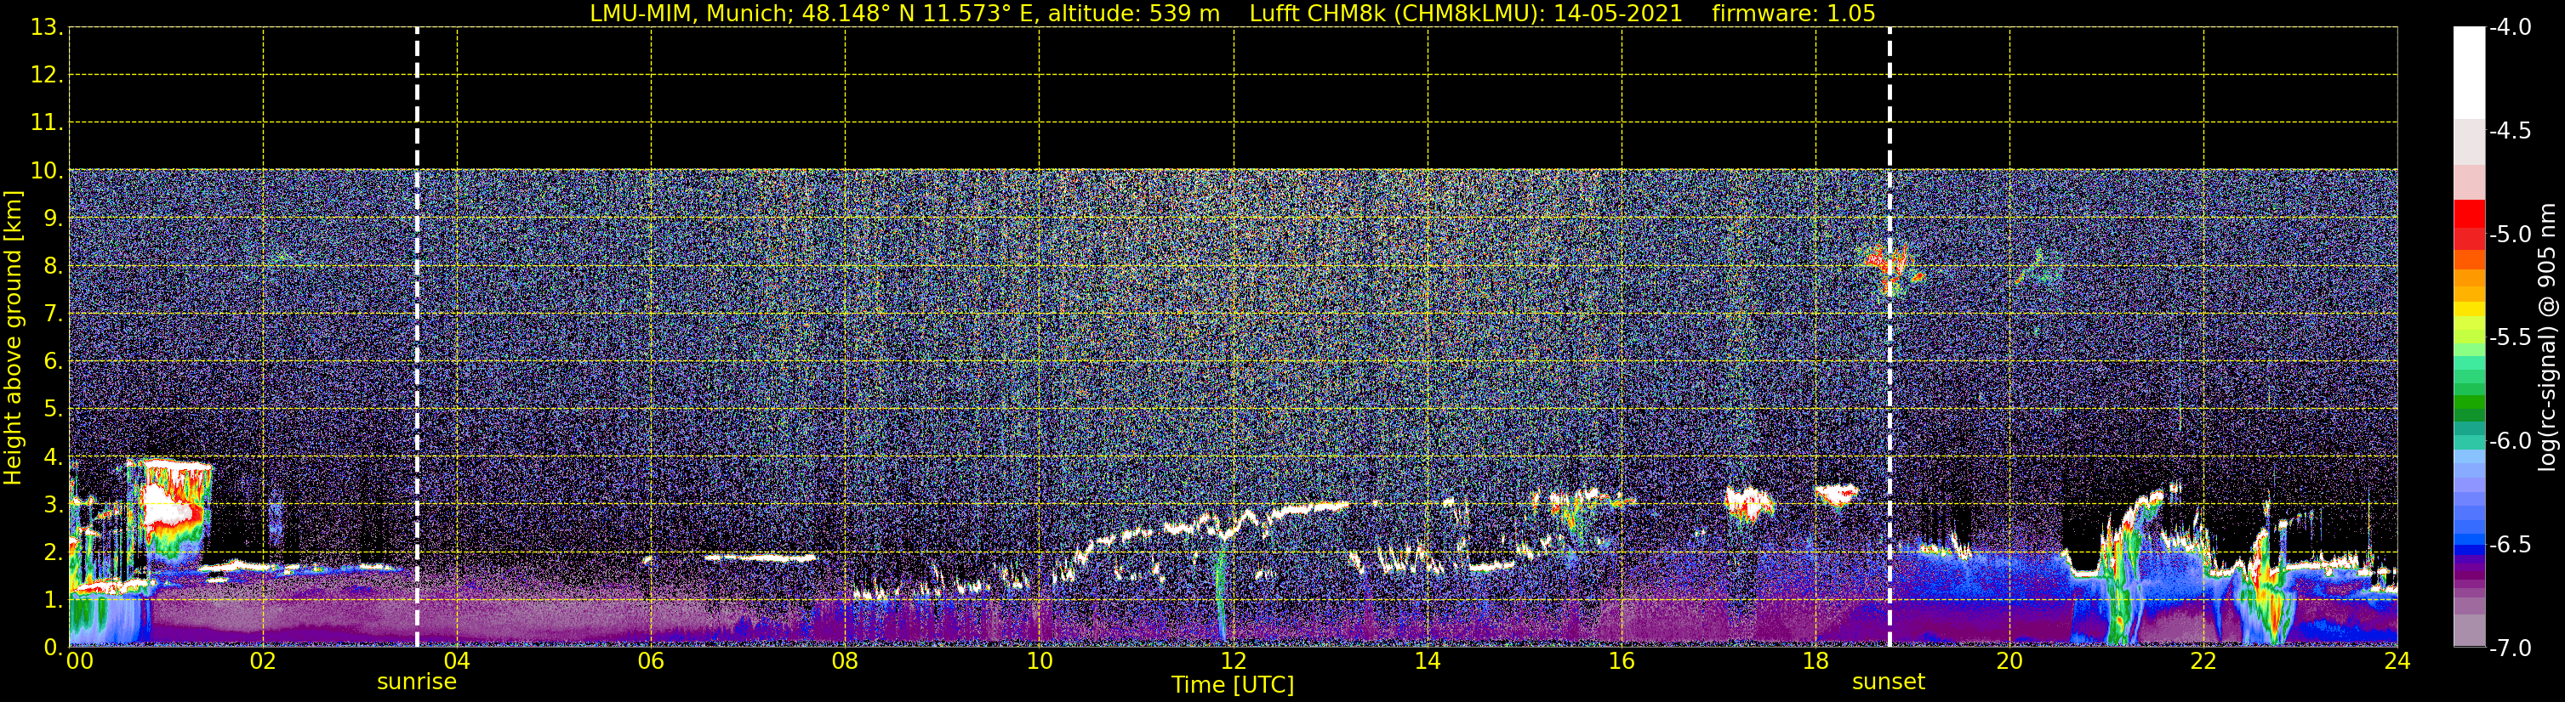Click the "18" tick on the time axis

tap(1816, 661)
